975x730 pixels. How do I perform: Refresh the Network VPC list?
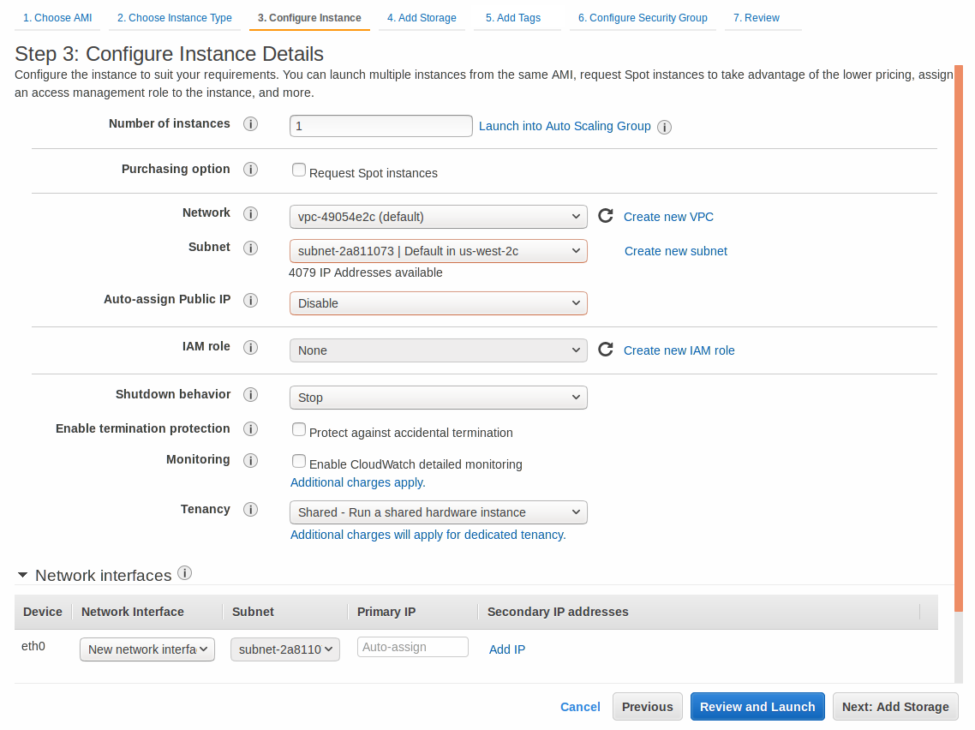[x=605, y=216]
